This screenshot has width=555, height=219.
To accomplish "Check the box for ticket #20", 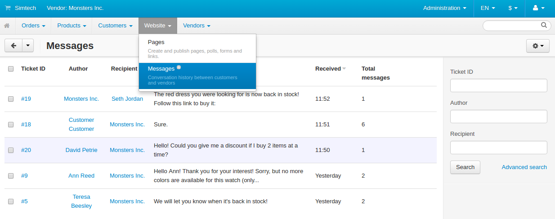I will pos(11,150).
